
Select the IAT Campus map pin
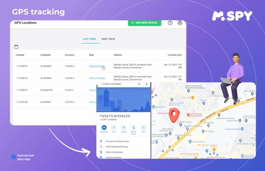208,125
